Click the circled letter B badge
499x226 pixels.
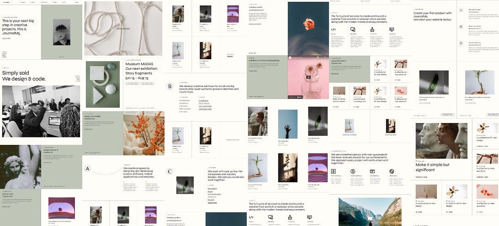170,87
